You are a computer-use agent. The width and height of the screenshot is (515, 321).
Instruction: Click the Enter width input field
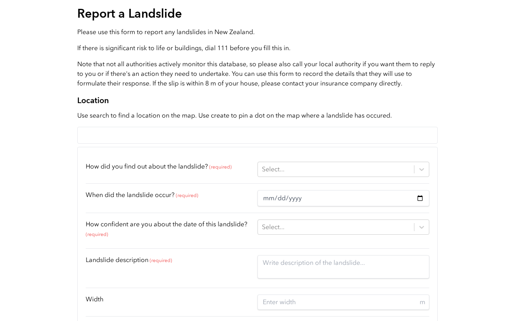click(x=343, y=302)
